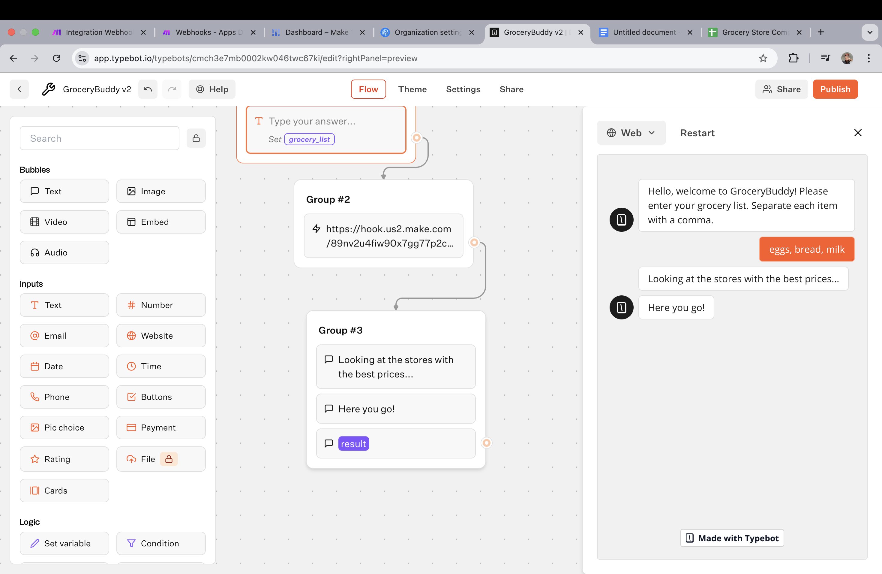Reload the page
882x574 pixels.
[56, 58]
